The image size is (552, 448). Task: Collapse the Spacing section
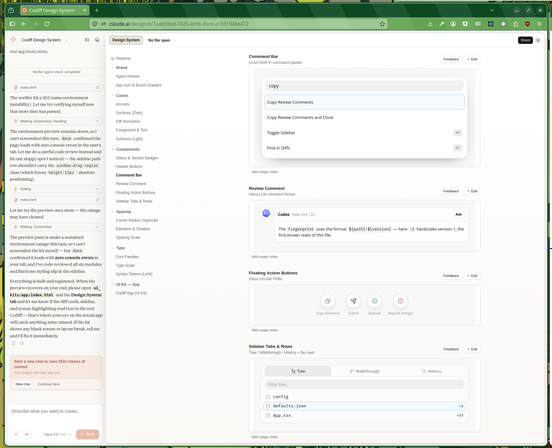(x=113, y=212)
